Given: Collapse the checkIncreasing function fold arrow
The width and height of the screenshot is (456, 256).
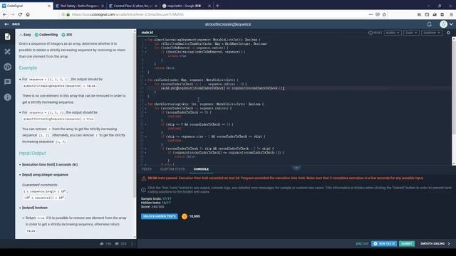Looking at the screenshot, I should (x=145, y=104).
